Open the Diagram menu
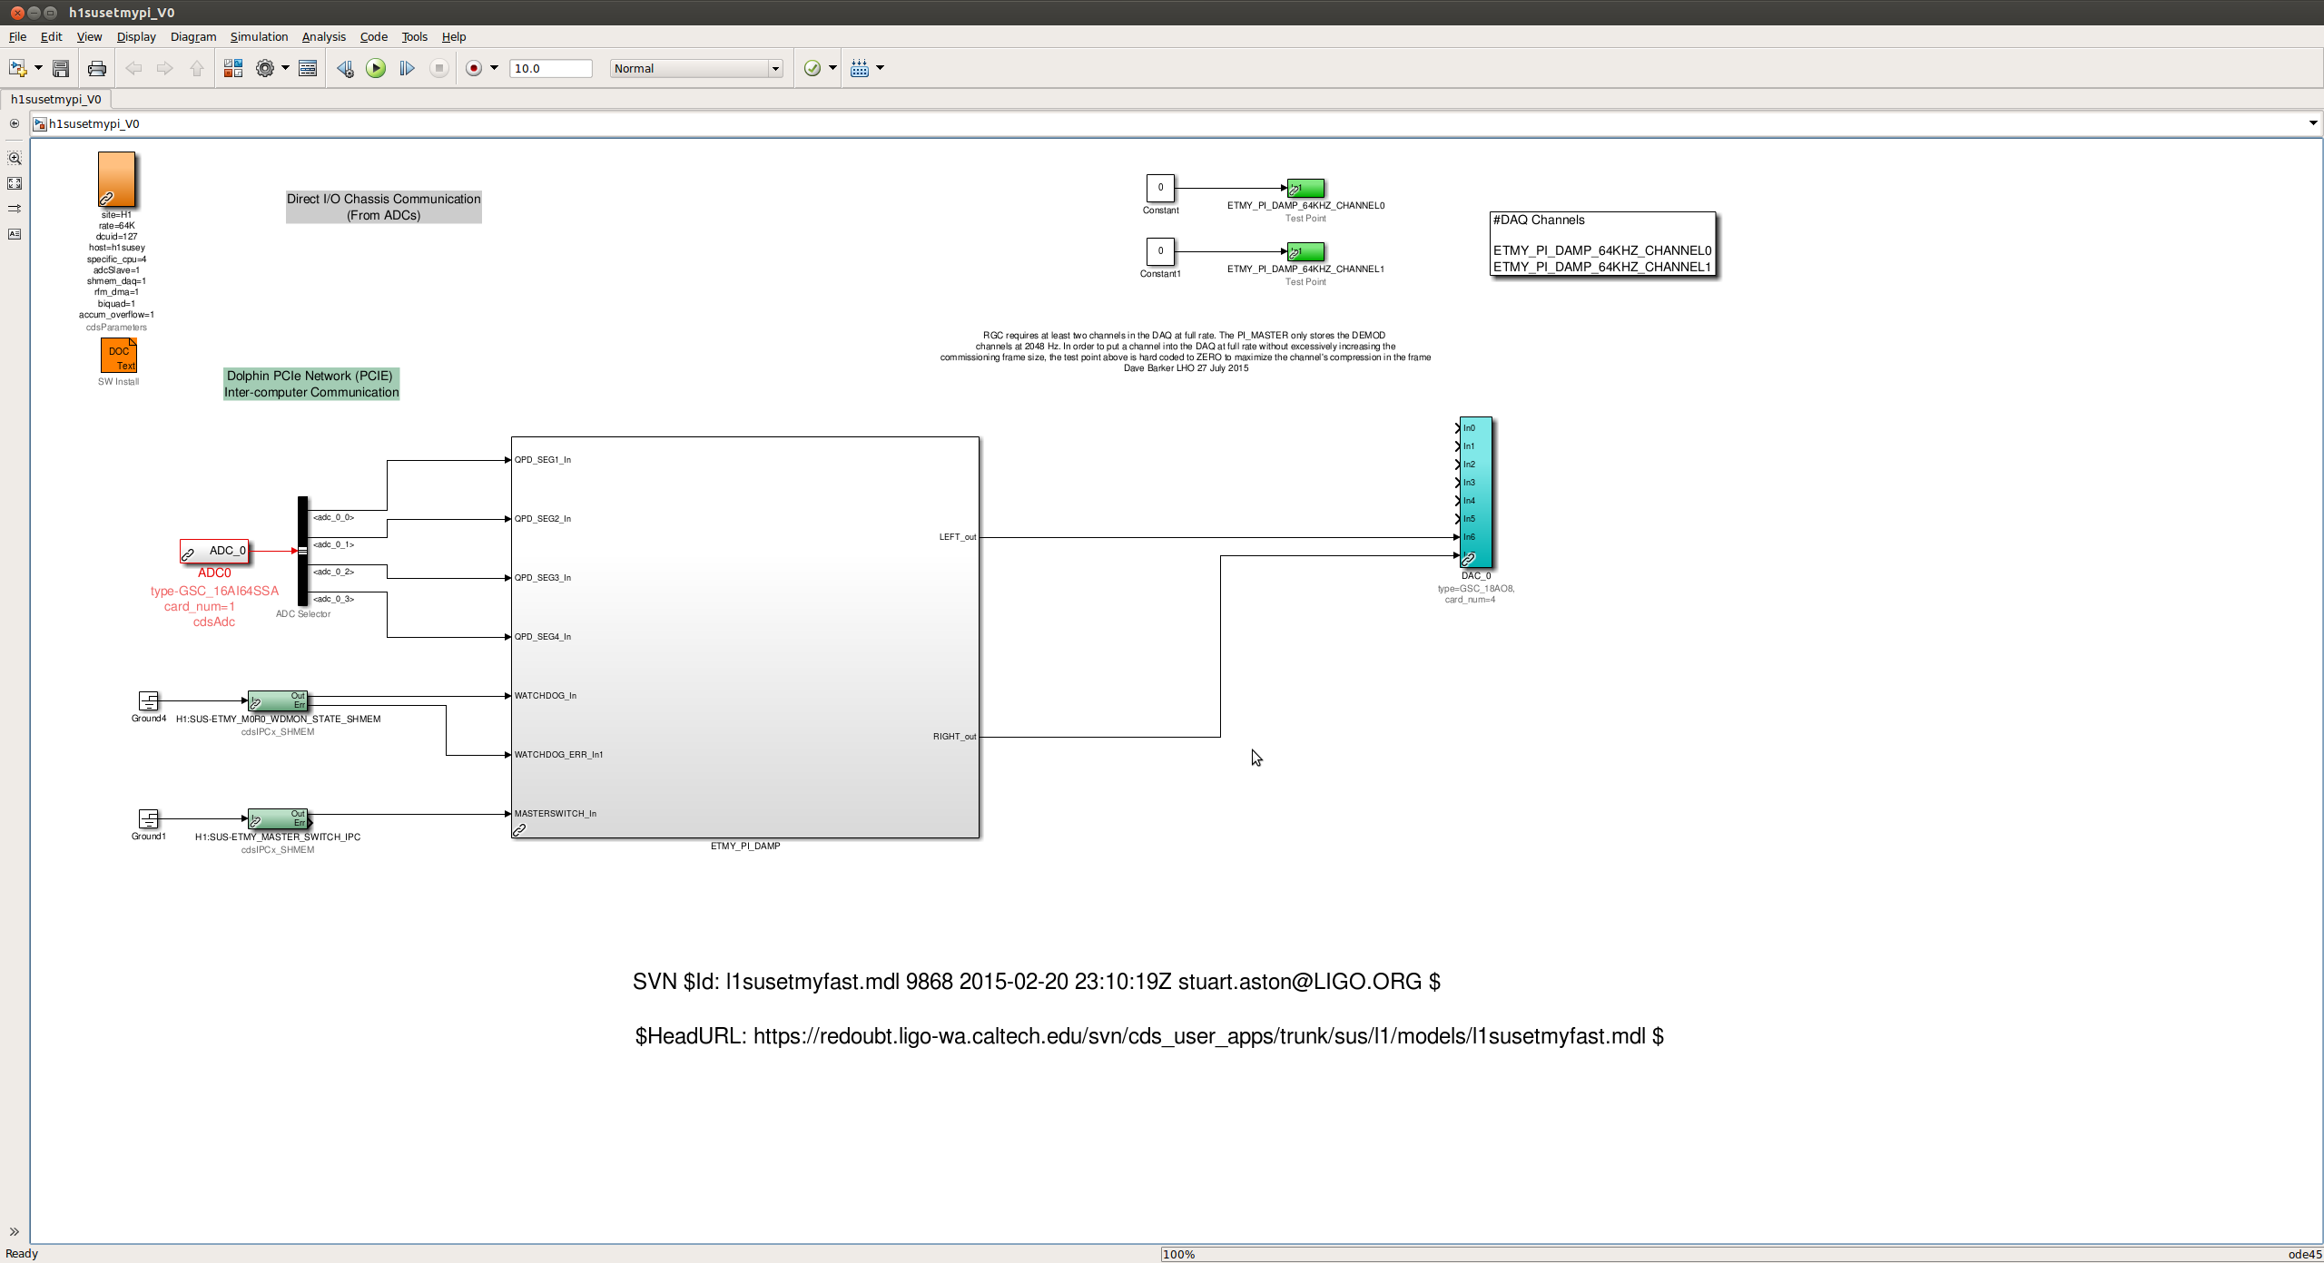Screen dimensions: 2324x1263 [x=193, y=36]
